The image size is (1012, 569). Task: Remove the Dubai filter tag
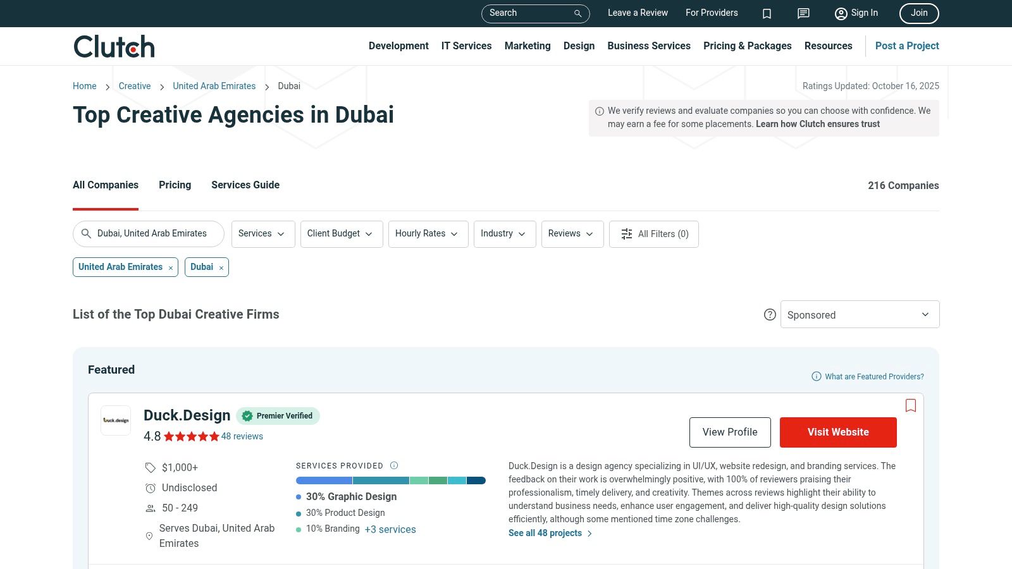coord(221,268)
